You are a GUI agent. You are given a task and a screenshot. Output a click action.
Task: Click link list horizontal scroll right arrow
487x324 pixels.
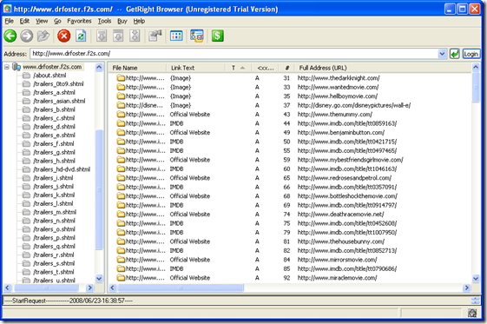pyautogui.click(x=466, y=288)
